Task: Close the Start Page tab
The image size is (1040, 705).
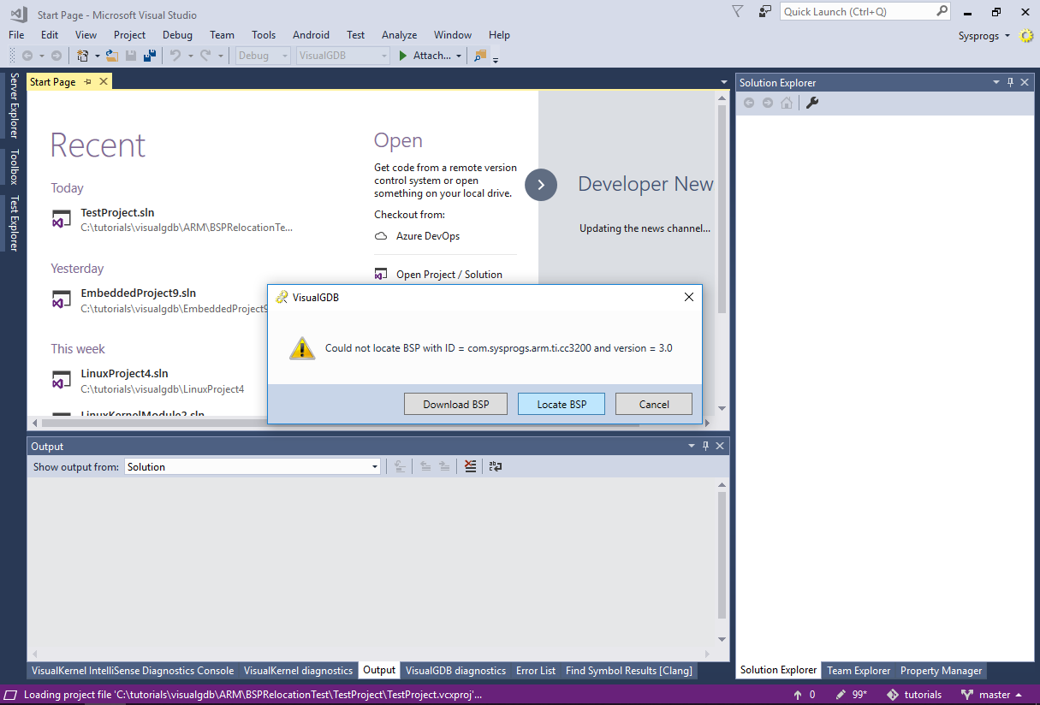Action: point(104,81)
